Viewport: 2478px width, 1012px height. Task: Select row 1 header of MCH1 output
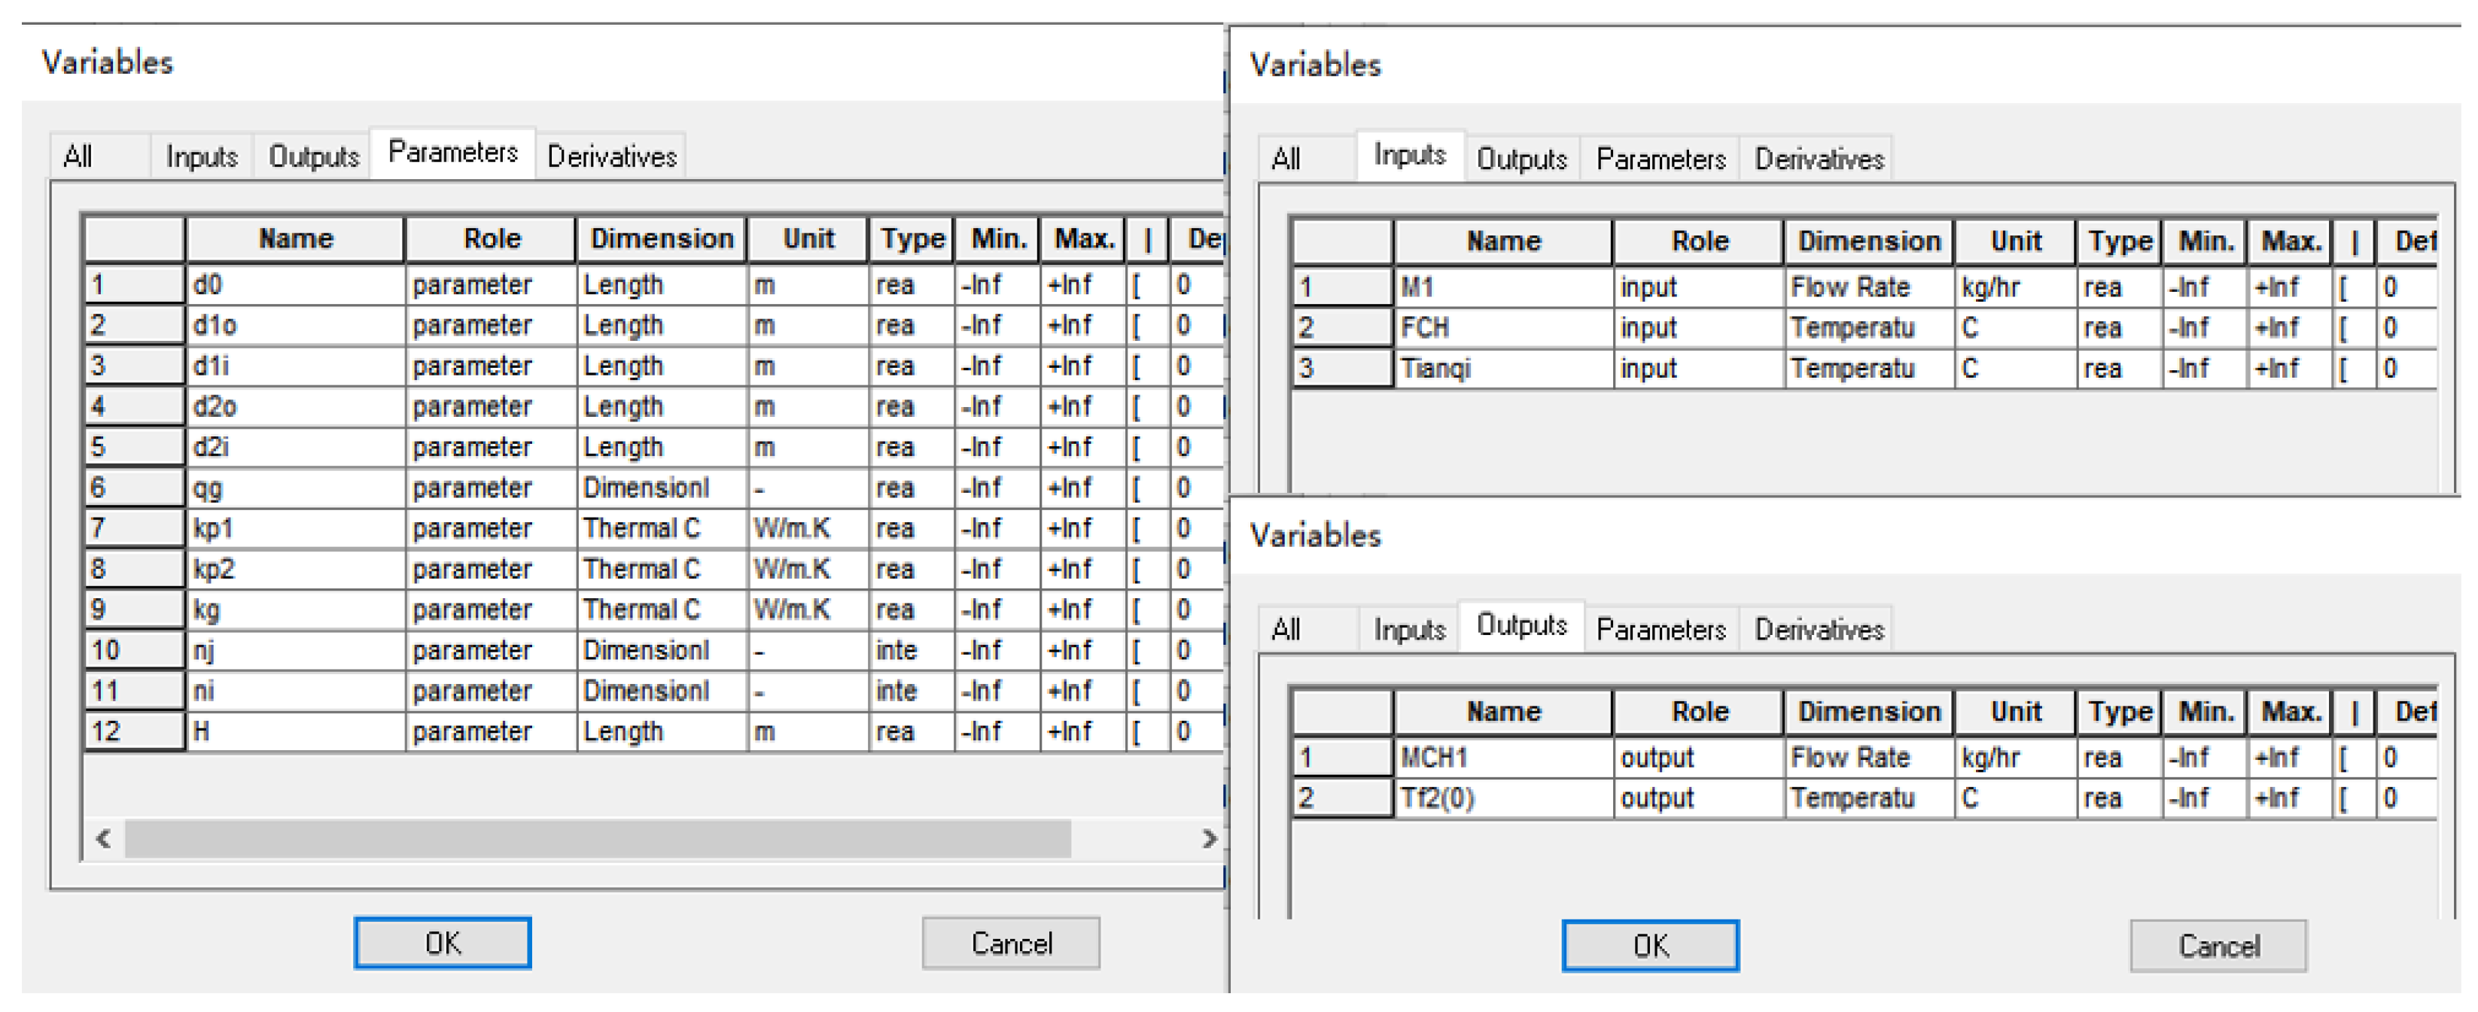(1342, 758)
